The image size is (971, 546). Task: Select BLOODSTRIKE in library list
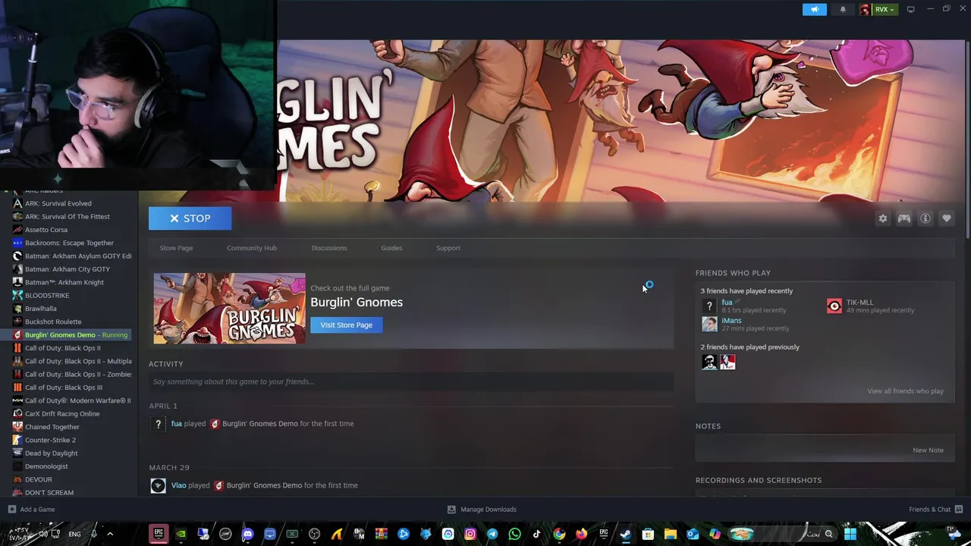point(47,295)
